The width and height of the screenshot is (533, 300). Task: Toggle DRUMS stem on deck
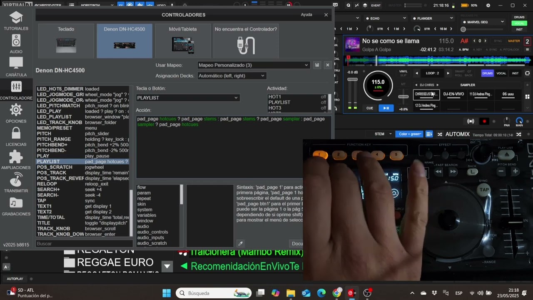[x=487, y=73]
